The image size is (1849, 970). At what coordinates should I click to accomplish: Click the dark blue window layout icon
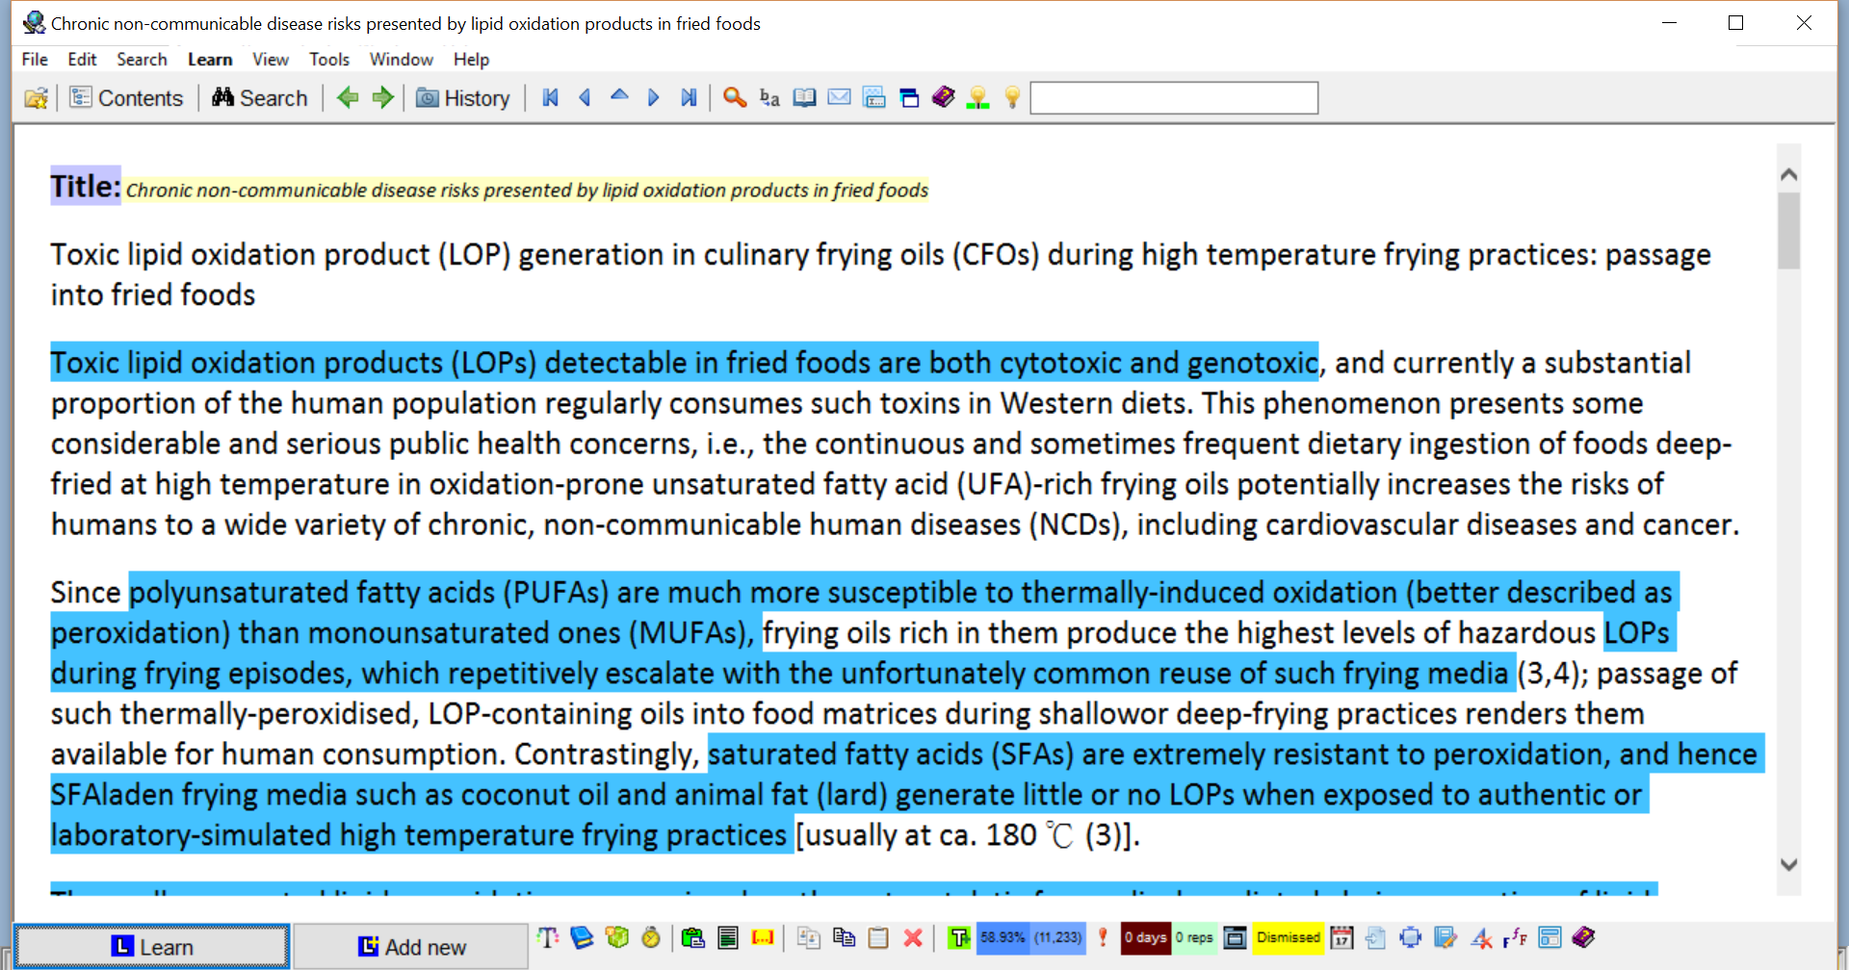pyautogui.click(x=909, y=97)
